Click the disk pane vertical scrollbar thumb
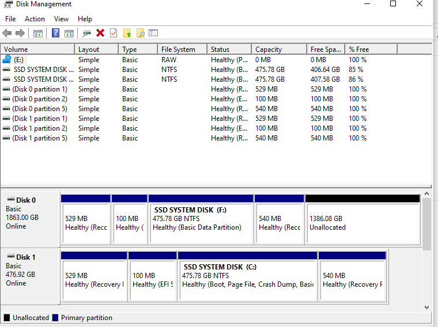The image size is (438, 327). (x=426, y=225)
